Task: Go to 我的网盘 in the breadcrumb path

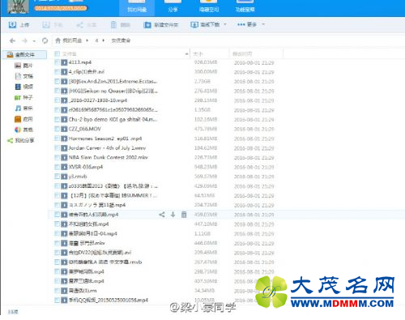Action: coord(72,41)
